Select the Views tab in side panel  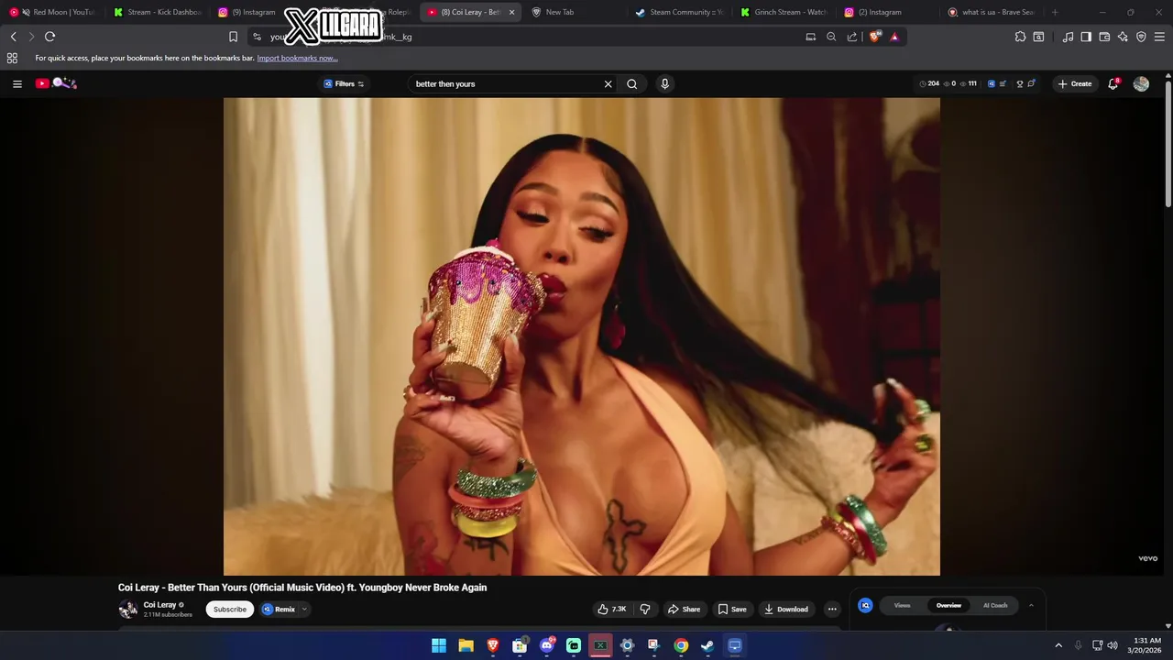902,605
